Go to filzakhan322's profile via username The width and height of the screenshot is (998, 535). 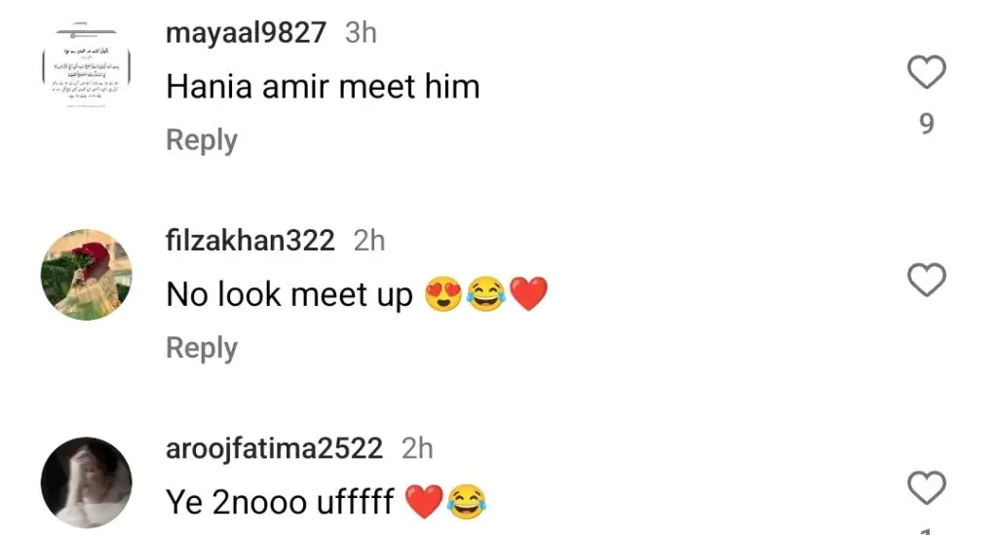pyautogui.click(x=250, y=241)
